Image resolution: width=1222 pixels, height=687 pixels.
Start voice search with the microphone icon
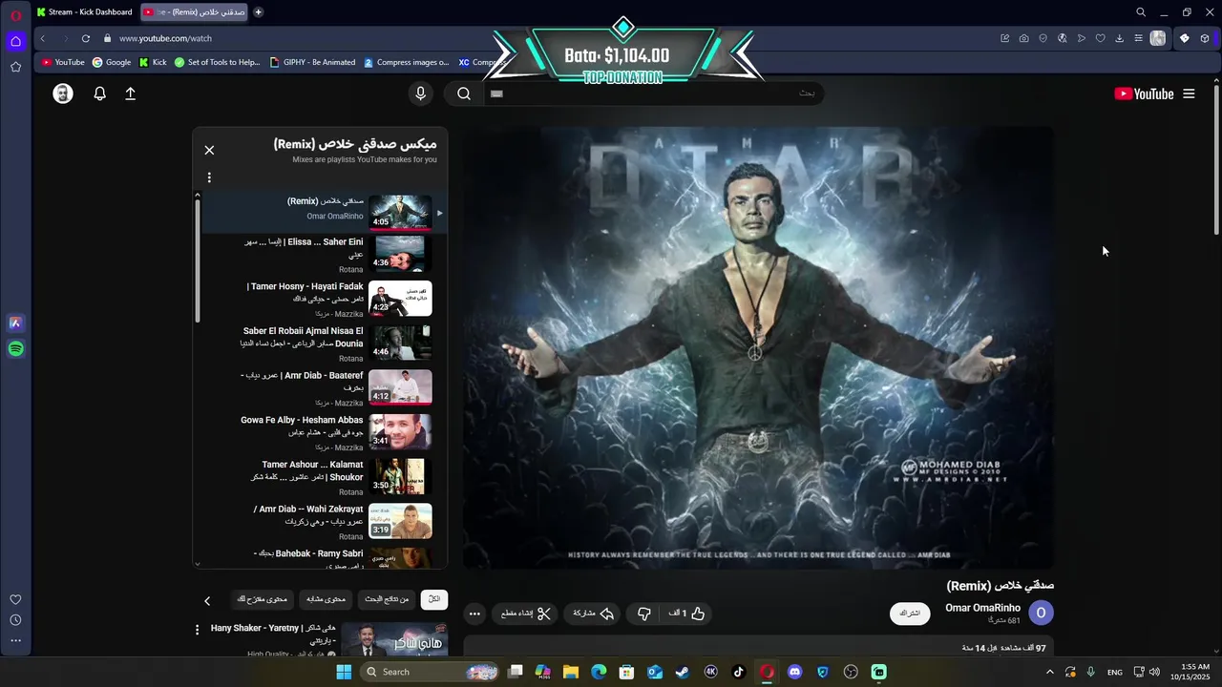coord(420,94)
